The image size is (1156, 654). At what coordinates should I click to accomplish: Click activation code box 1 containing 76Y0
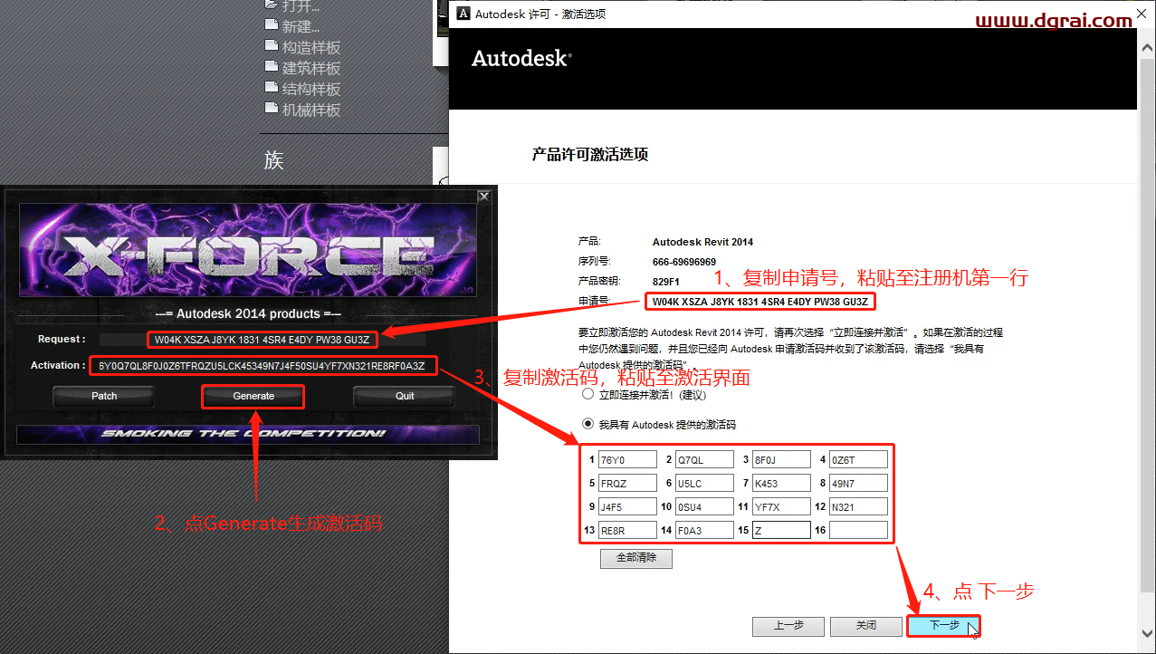click(627, 459)
